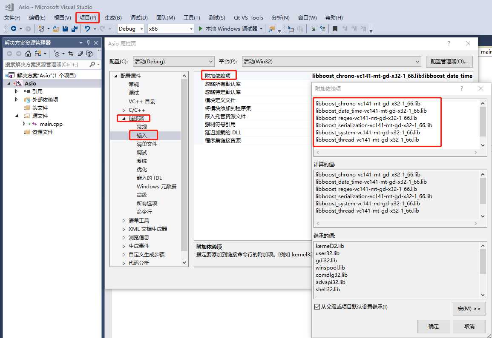The width and height of the screenshot is (492, 338).
Task: Click kernel32.lib in inherited values
Action: [x=330, y=246]
